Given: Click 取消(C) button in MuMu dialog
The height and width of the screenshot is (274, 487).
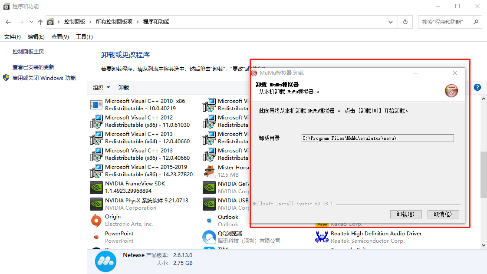Looking at the screenshot, I should [443, 214].
